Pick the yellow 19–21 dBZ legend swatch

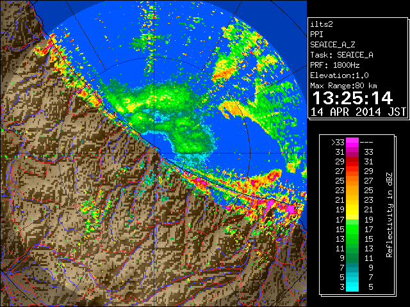(x=352, y=210)
